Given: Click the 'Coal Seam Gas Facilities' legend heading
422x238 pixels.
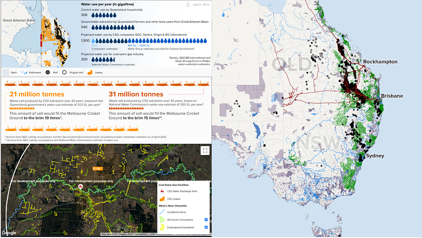Looking at the screenshot, I should [x=174, y=185].
